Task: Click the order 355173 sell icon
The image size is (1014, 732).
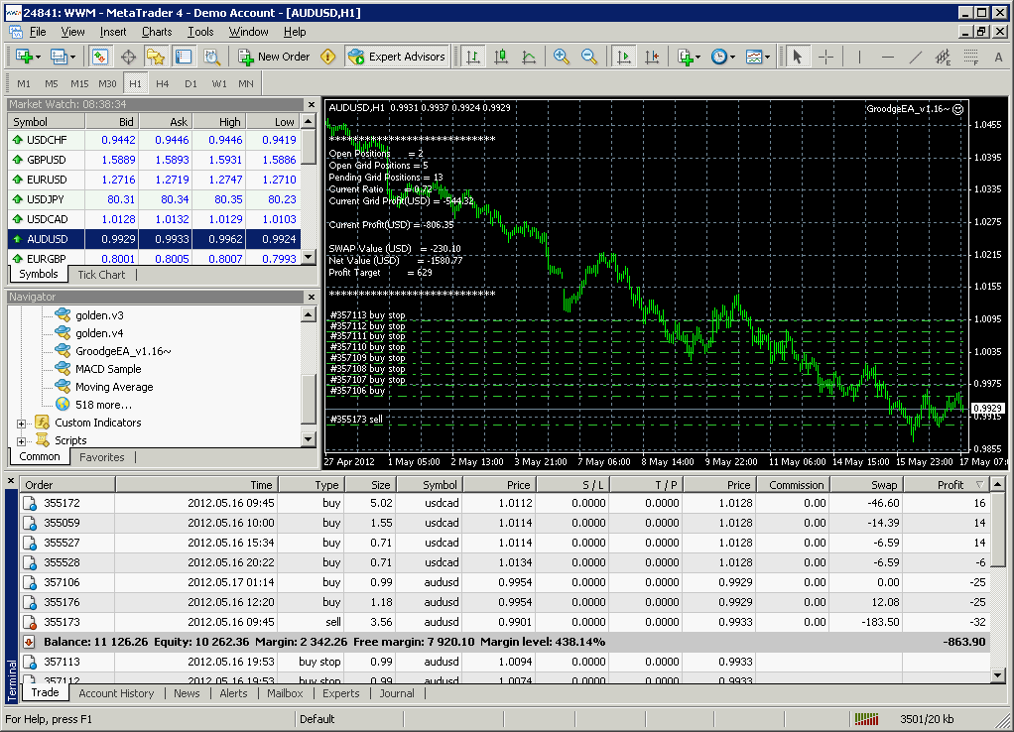Action: (29, 622)
